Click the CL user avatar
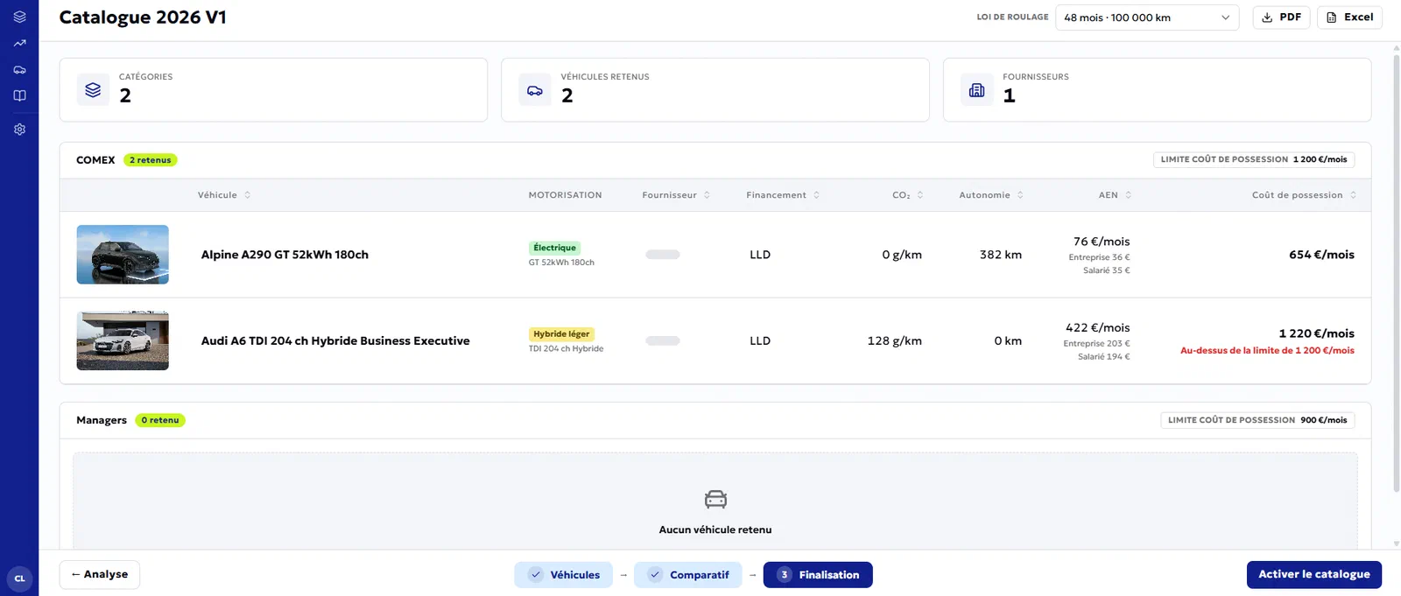 pyautogui.click(x=19, y=578)
